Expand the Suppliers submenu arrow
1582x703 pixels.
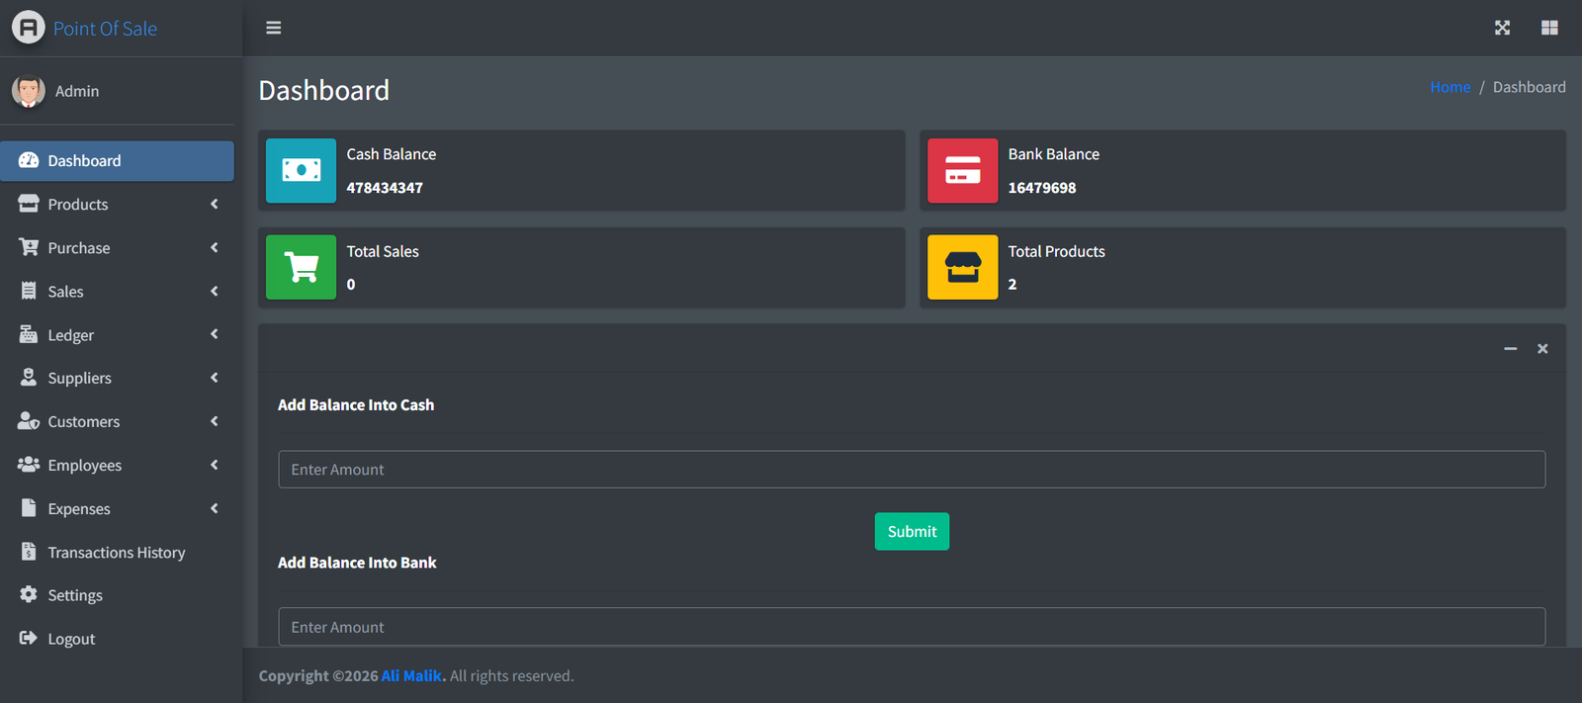click(214, 378)
